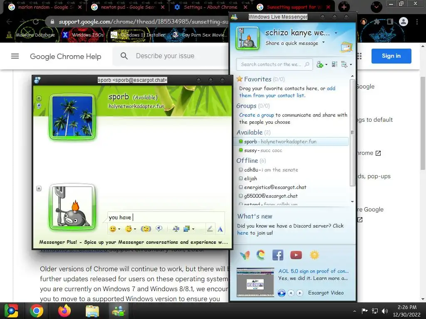Switch to the Settings - About Chrome tab
The height and width of the screenshot is (319, 426).
211,7
